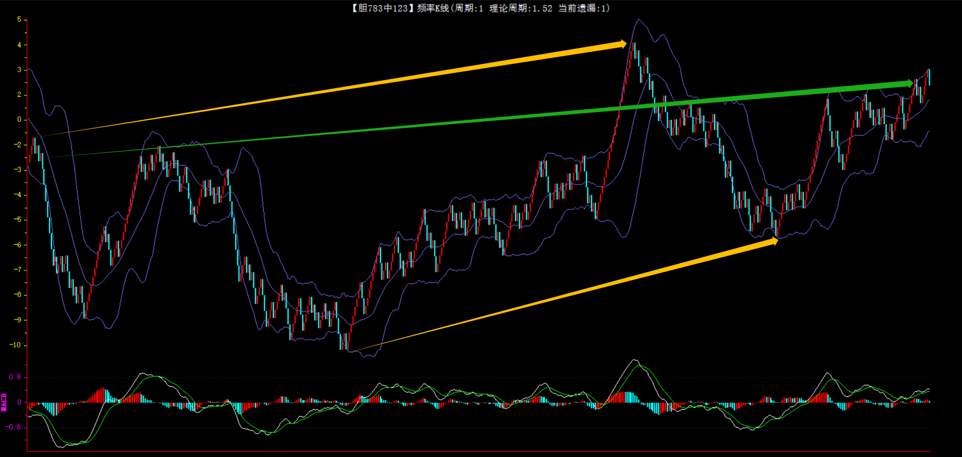Click the -0.8 label on MACD axis
The image size is (962, 457).
14,427
